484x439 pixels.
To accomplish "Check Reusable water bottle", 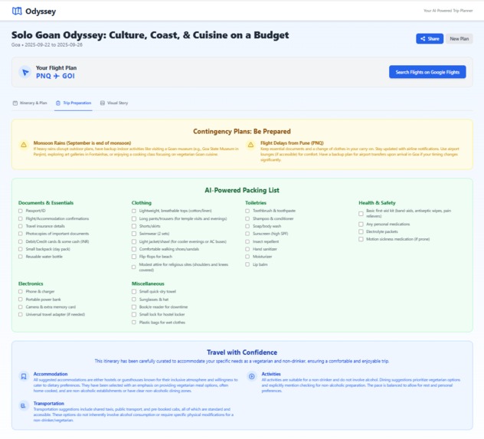I will (x=21, y=257).
